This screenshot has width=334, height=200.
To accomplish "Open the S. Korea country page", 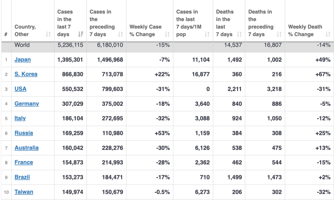I will click(26, 74).
